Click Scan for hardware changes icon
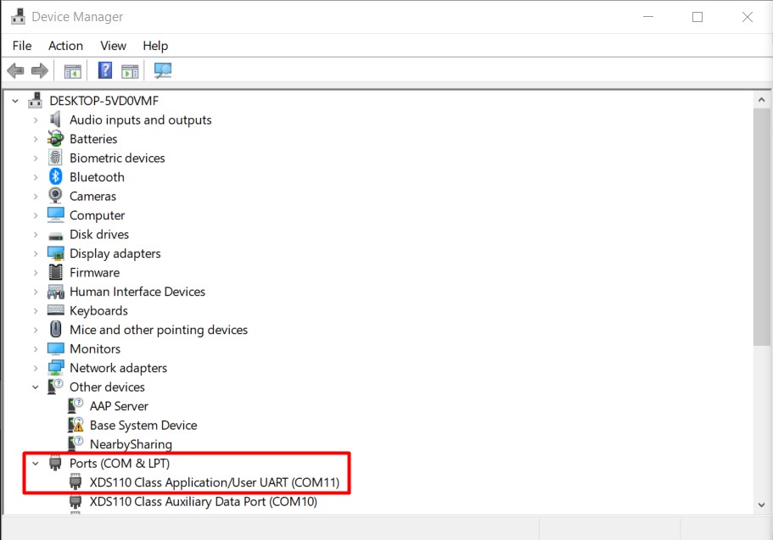This screenshot has height=540, width=773. (x=163, y=70)
